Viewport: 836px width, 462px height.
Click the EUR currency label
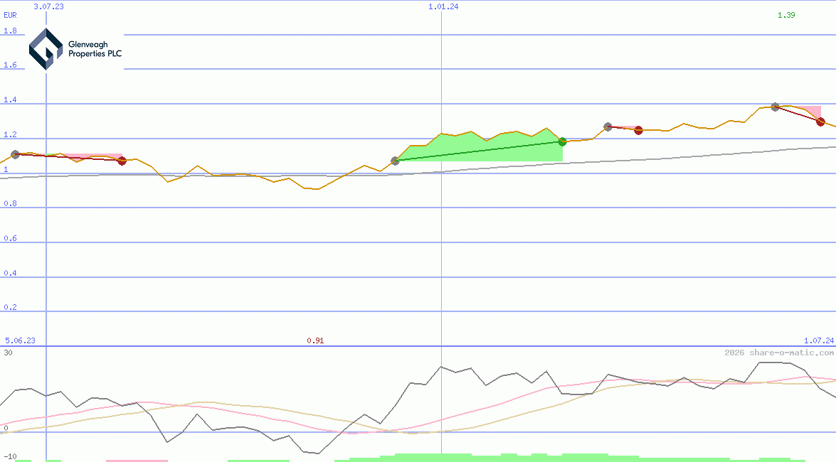(10, 16)
